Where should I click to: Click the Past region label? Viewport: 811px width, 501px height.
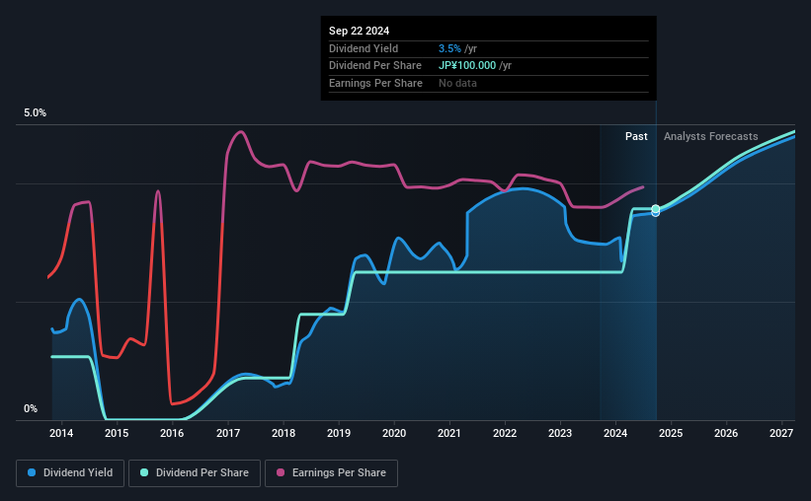pyautogui.click(x=636, y=136)
